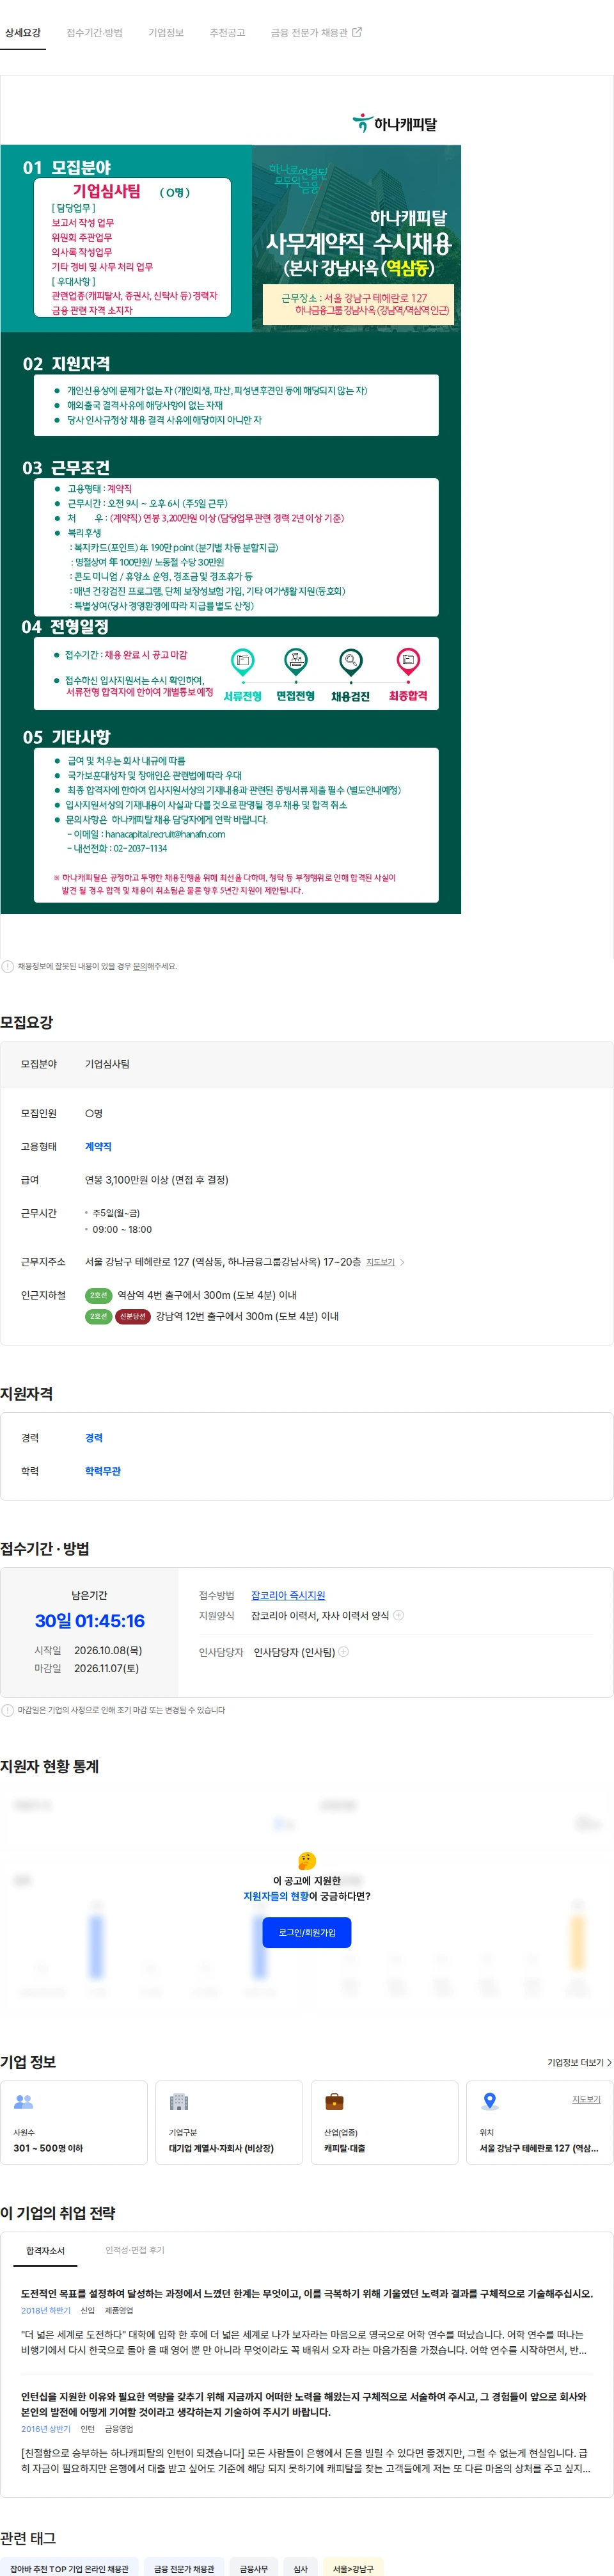The height and width of the screenshot is (2576, 614).
Task: Click the 기업구분 building icon
Action: click(x=178, y=2101)
